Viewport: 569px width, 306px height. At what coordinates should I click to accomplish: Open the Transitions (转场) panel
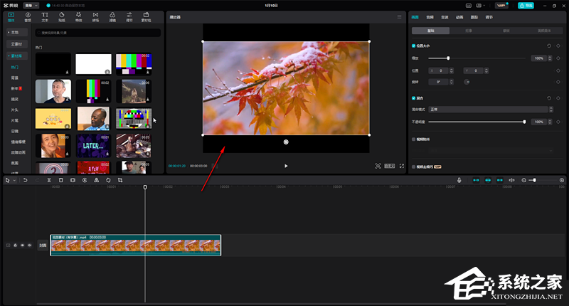[x=95, y=16]
